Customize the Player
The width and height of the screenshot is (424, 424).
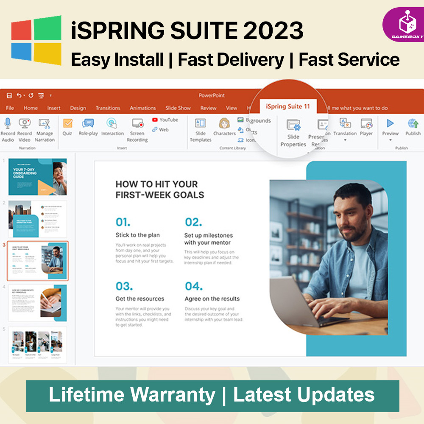coord(366,127)
